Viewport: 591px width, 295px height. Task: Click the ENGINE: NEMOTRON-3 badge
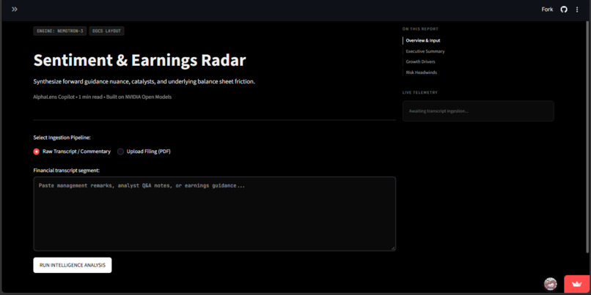[x=60, y=31]
